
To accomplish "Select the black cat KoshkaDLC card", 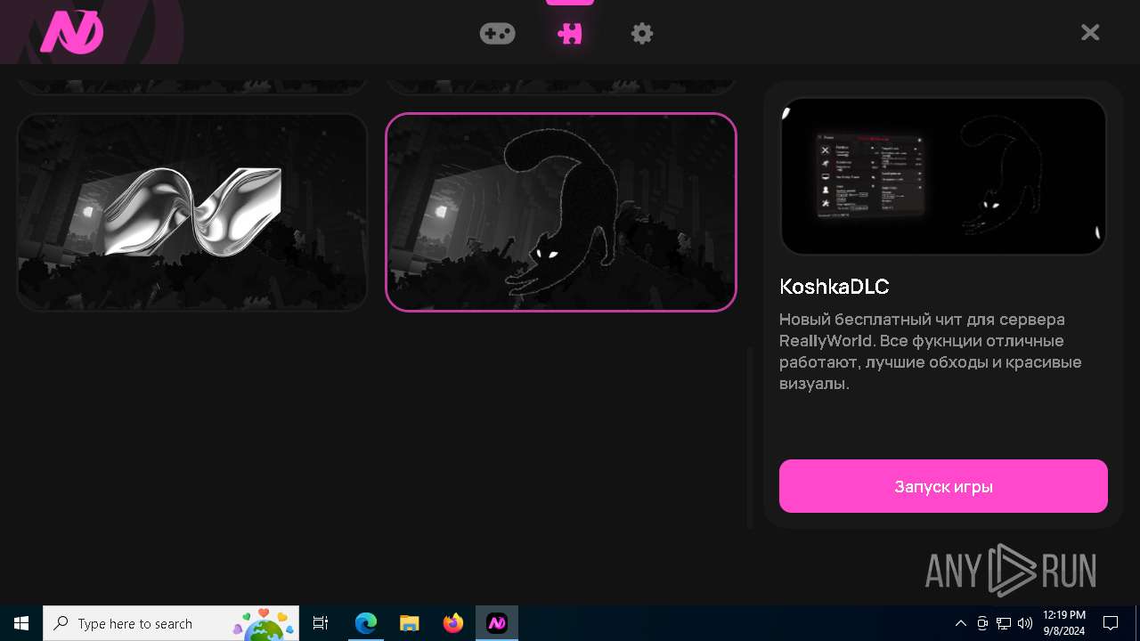I will coord(561,212).
